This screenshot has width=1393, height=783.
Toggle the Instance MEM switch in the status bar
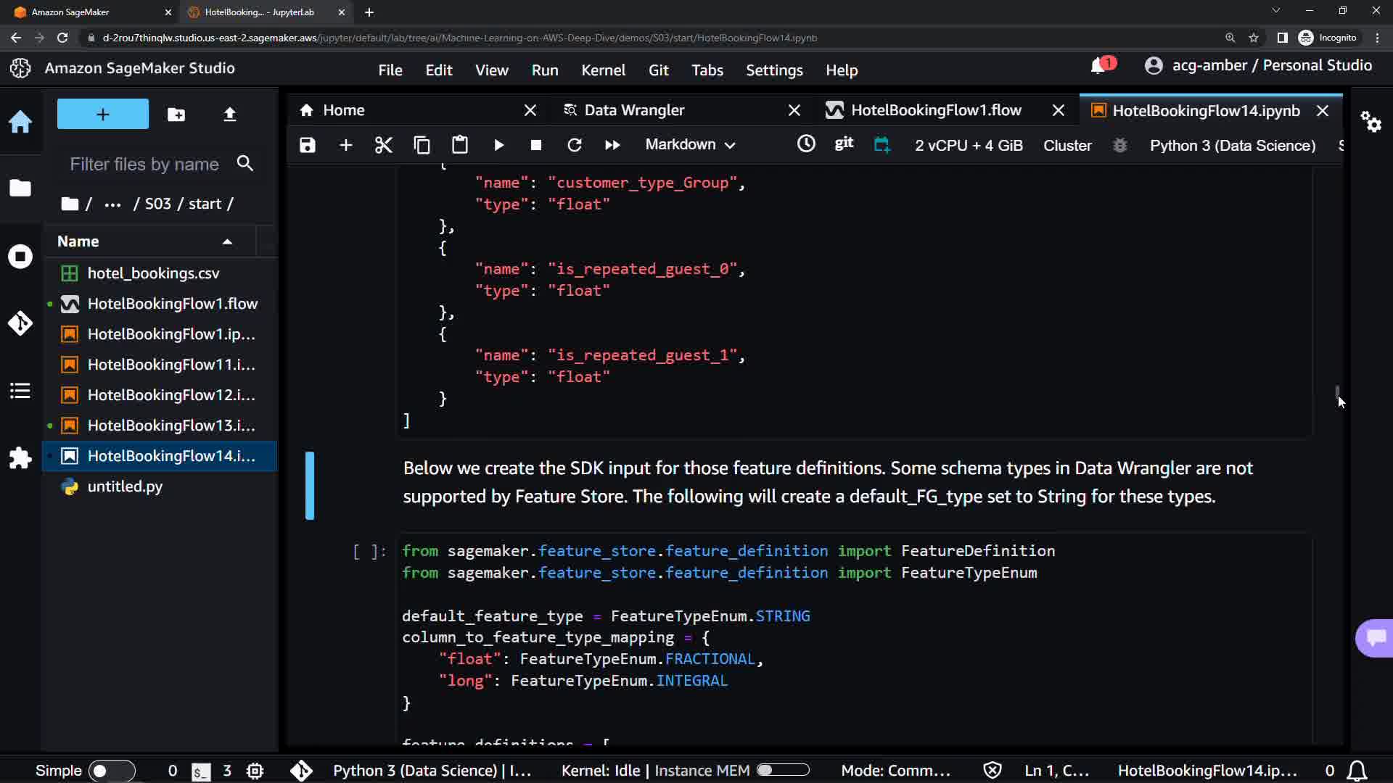point(783,770)
